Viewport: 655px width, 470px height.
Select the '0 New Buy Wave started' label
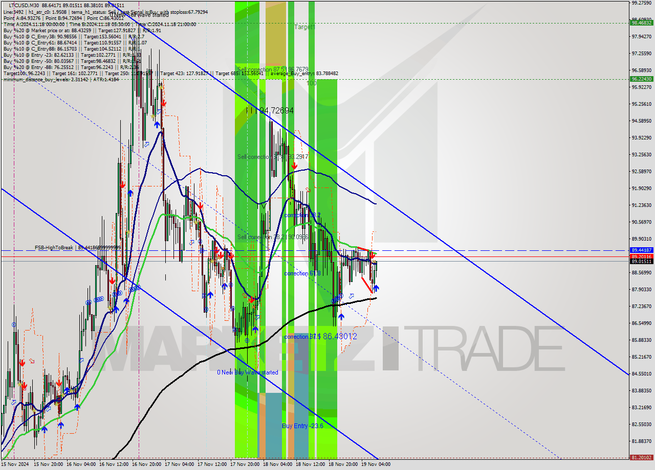pyautogui.click(x=248, y=372)
